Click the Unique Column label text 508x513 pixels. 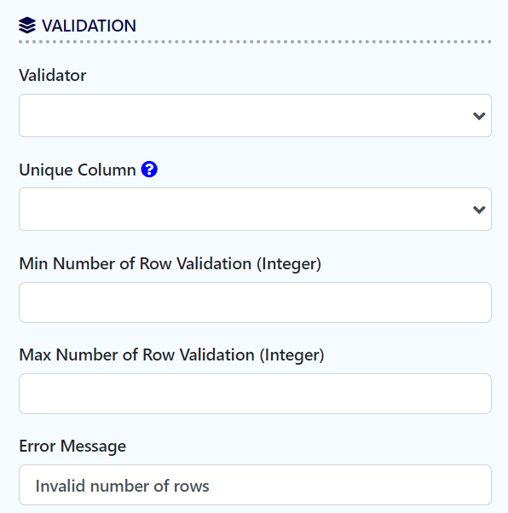click(x=78, y=170)
